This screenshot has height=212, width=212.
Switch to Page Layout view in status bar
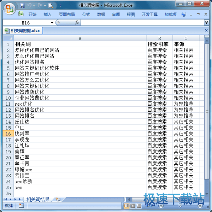click(132, 206)
